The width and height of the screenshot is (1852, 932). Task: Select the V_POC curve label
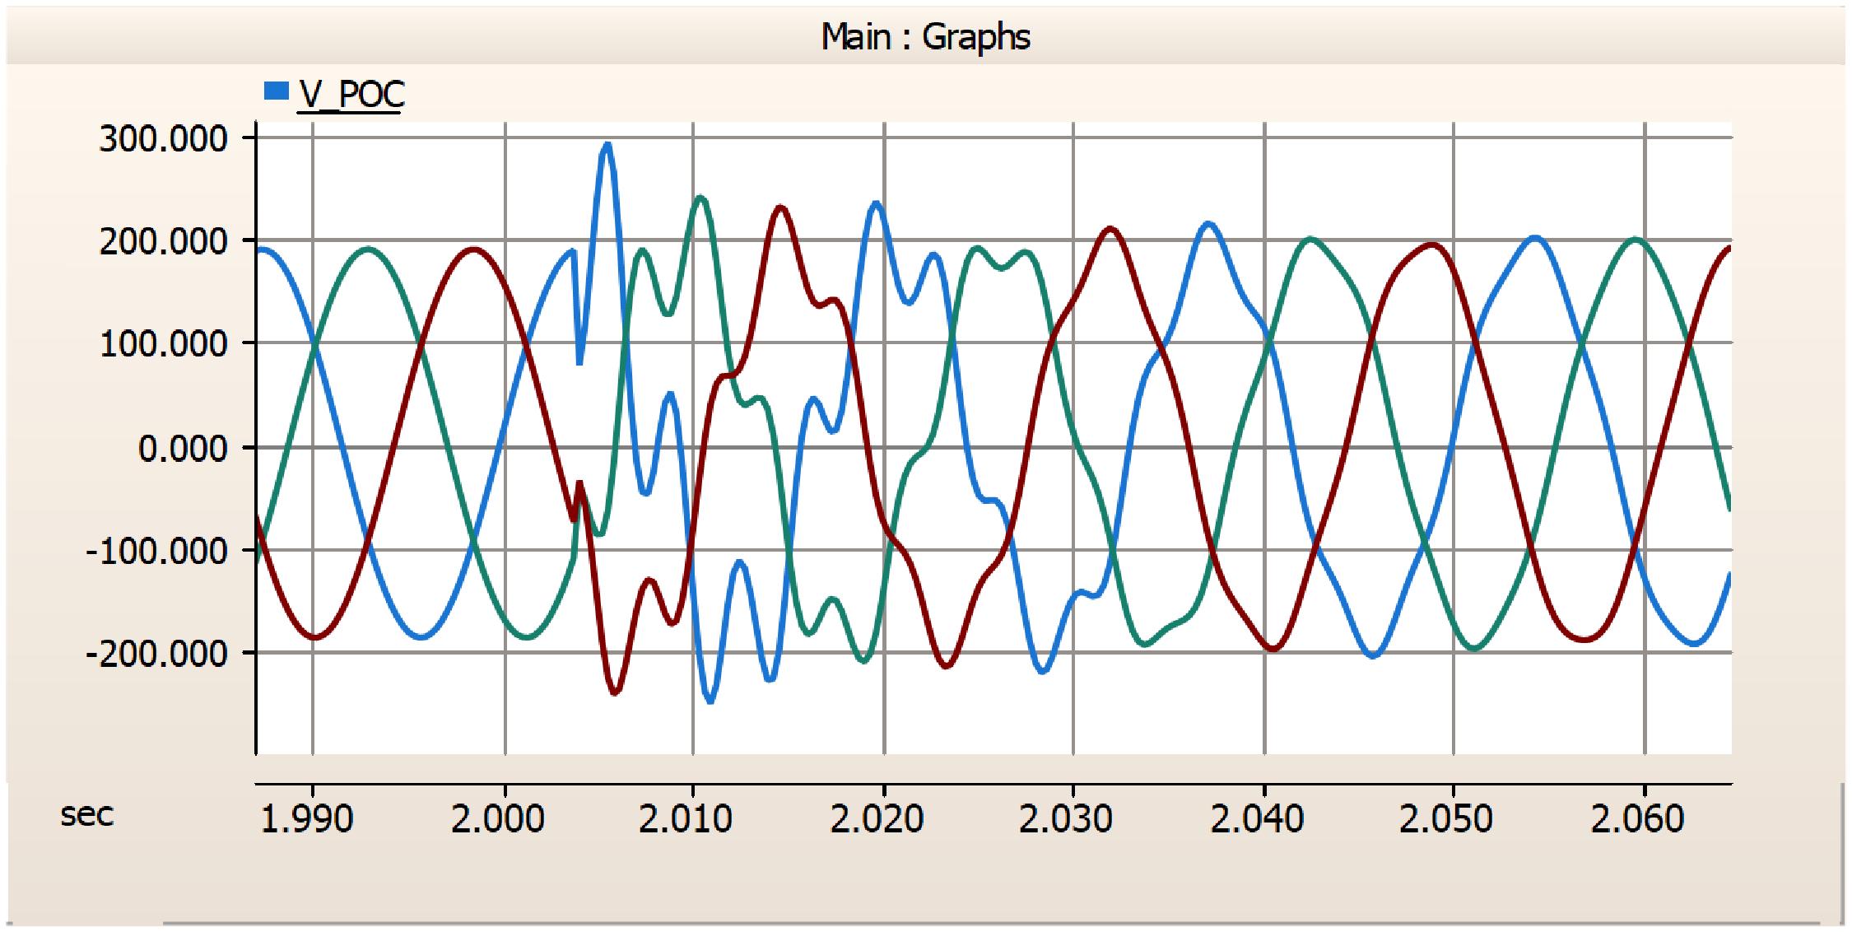(352, 95)
